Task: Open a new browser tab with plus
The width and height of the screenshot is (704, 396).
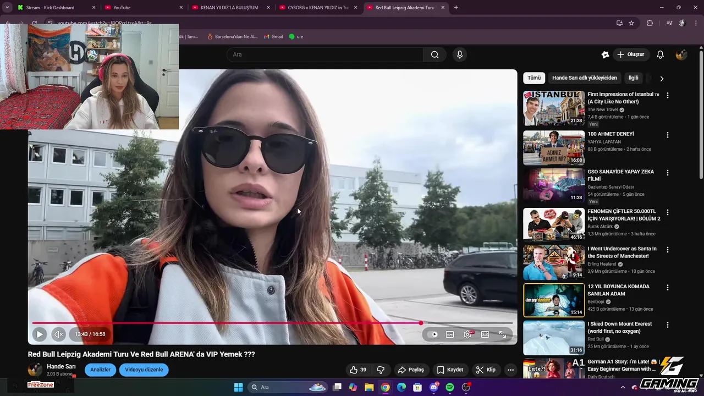Action: pos(456,8)
